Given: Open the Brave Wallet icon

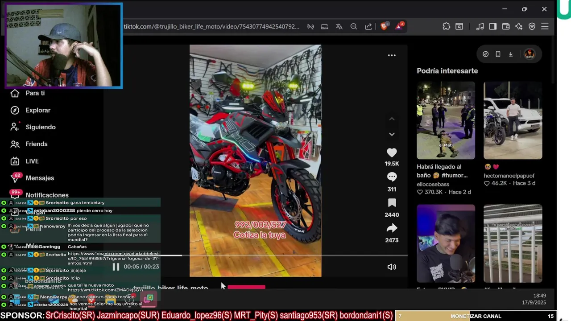Looking at the screenshot, I should pyautogui.click(x=506, y=27).
